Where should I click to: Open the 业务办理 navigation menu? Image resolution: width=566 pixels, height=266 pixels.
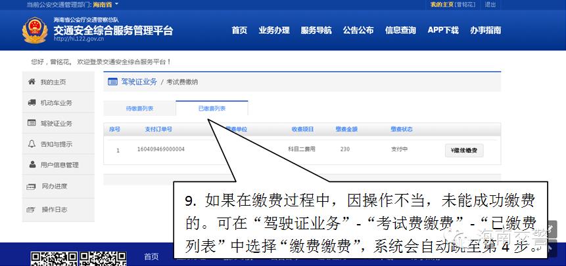click(x=274, y=30)
